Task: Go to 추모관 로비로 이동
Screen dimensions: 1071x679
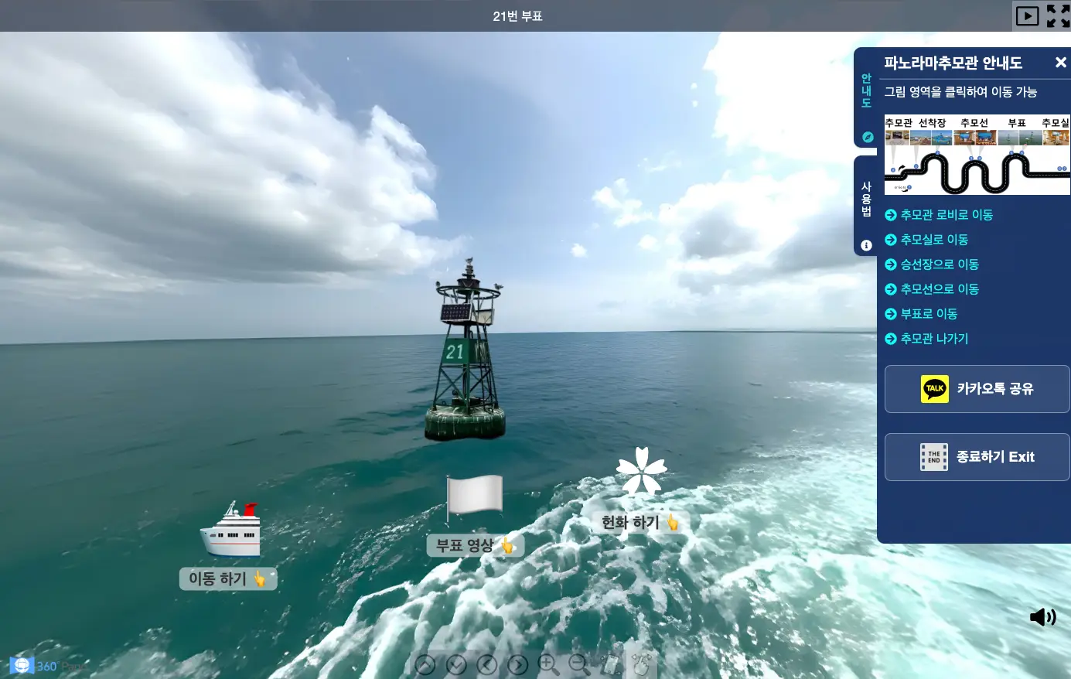Action: pyautogui.click(x=939, y=215)
